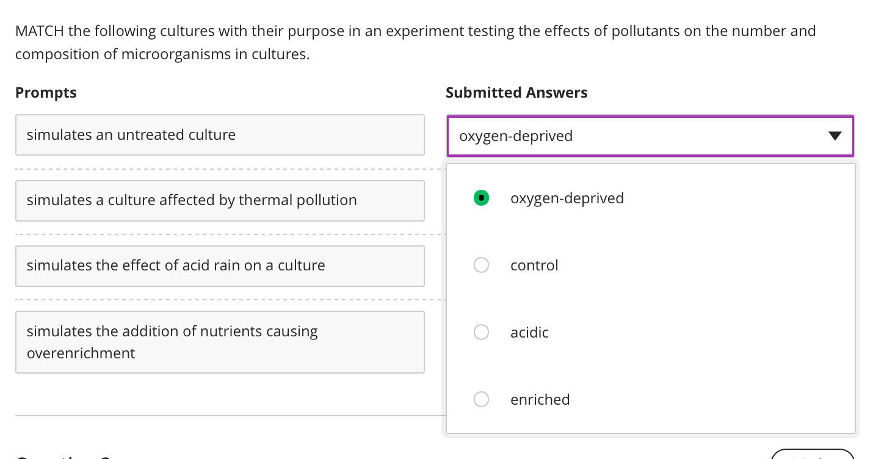Click the 'enriched' option label

[x=540, y=400]
